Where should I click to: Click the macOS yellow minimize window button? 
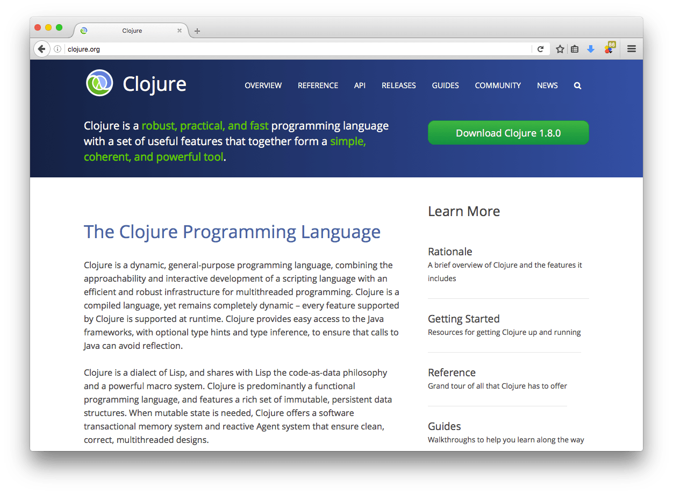coord(48,27)
